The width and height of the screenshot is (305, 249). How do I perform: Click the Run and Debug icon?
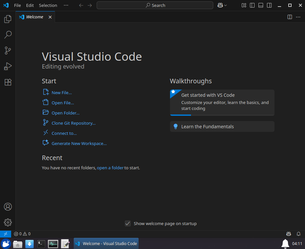click(8, 66)
